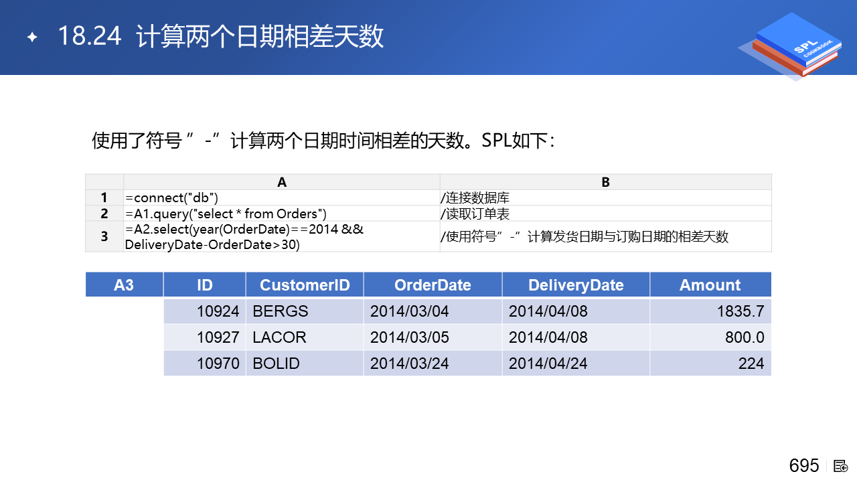Image resolution: width=857 pixels, height=482 pixels.
Task: Select the cell =A1.query("select * from Orders")
Action: click(x=282, y=214)
